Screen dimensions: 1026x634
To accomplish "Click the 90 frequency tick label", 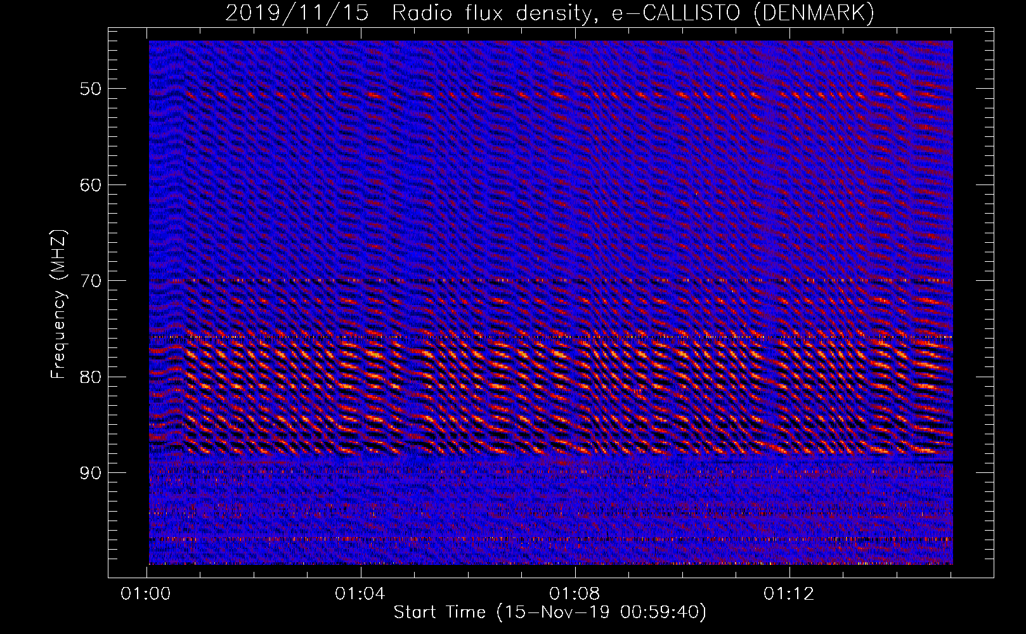I will tap(90, 473).
